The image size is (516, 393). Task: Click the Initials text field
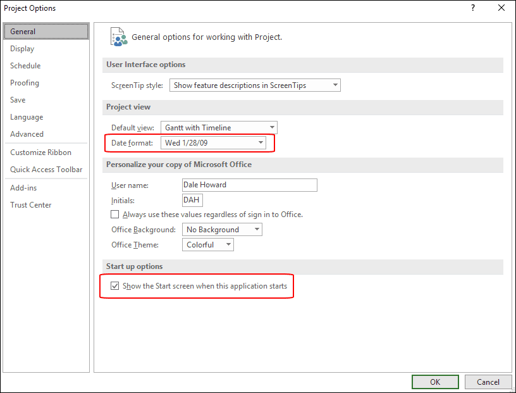(x=192, y=200)
